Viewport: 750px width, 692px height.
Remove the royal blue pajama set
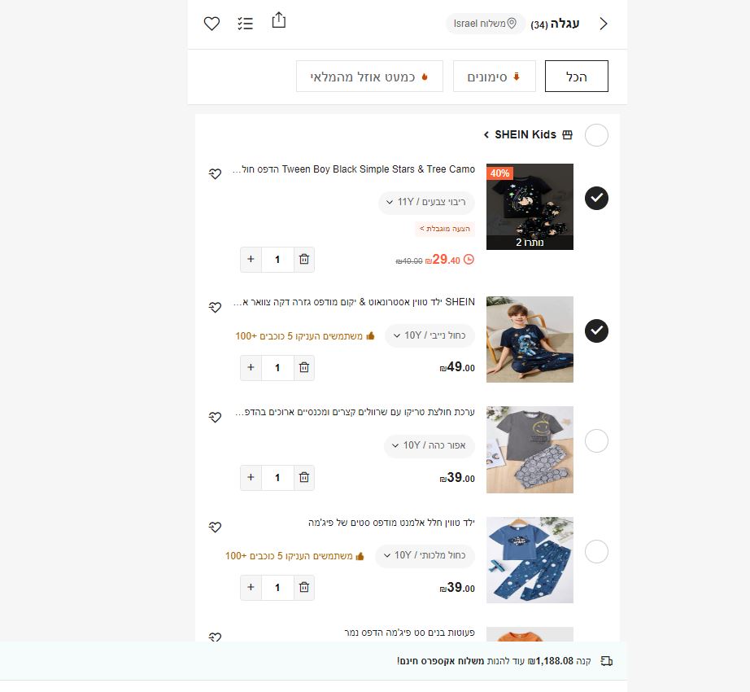click(304, 587)
